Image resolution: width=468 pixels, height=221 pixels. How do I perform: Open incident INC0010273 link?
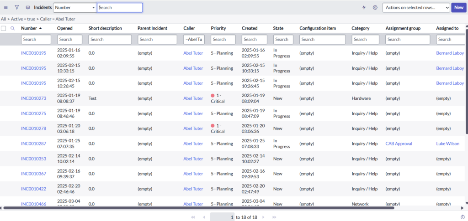pyautogui.click(x=33, y=98)
